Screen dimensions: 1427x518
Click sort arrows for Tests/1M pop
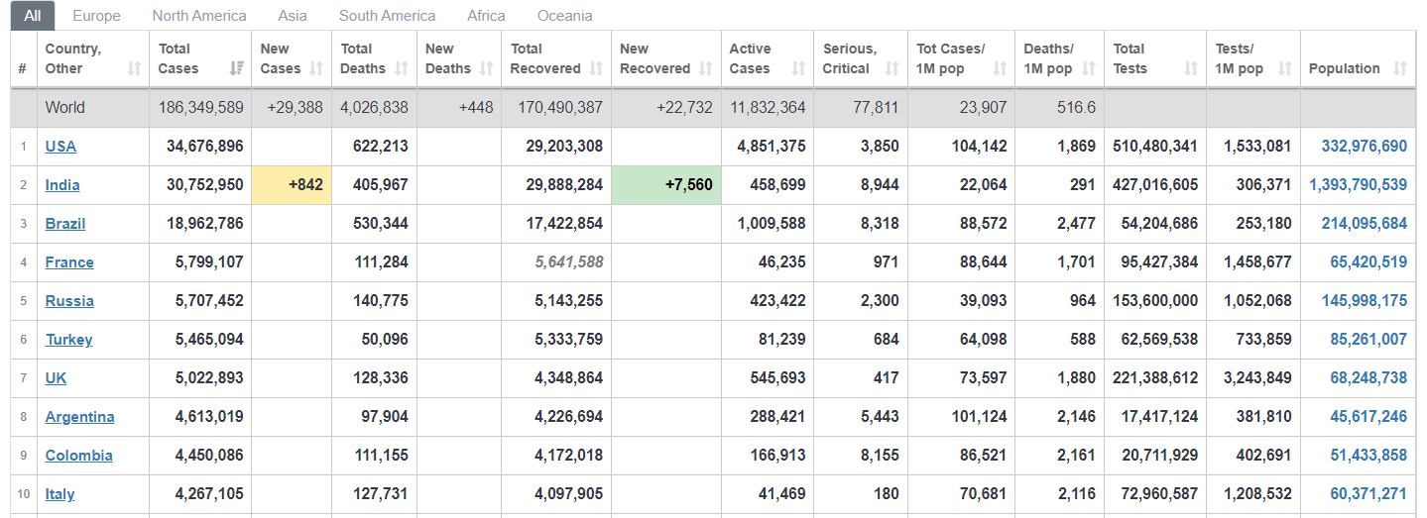tap(1285, 68)
